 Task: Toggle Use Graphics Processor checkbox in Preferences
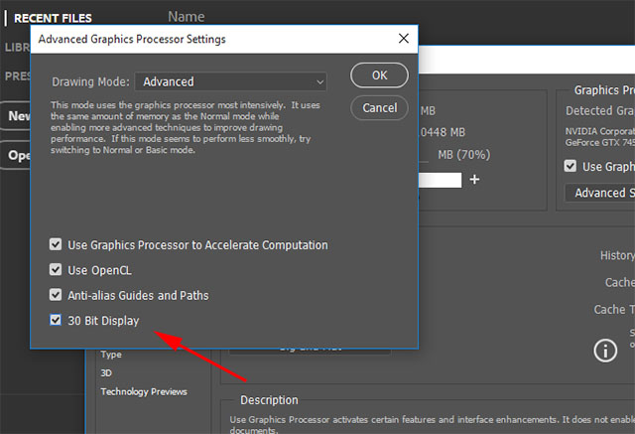pos(571,166)
